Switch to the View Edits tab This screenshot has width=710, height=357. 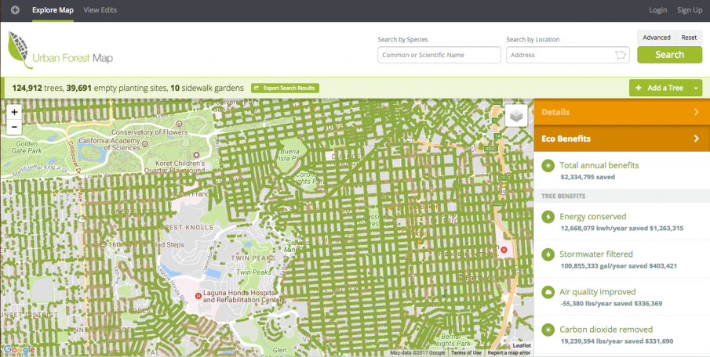(x=100, y=10)
